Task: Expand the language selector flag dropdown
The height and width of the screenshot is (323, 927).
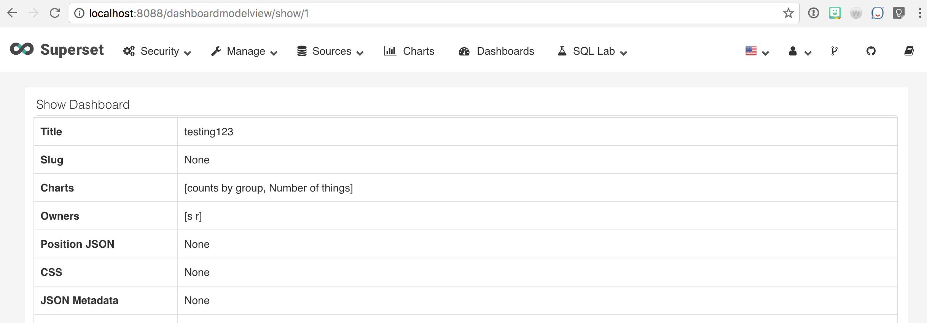Action: [756, 51]
